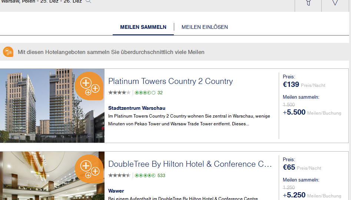Open the Platinum Towers building photo
Screen dimensions: 351x200
(x=52, y=106)
